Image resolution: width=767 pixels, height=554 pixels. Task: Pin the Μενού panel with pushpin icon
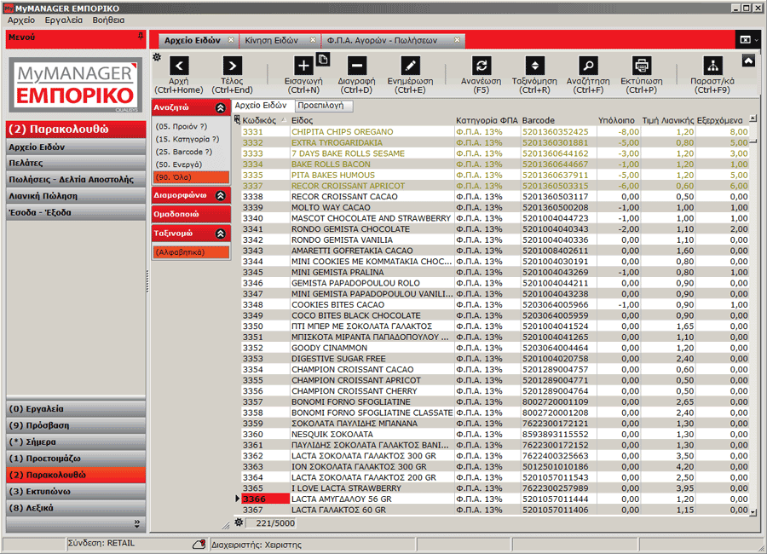pyautogui.click(x=141, y=36)
